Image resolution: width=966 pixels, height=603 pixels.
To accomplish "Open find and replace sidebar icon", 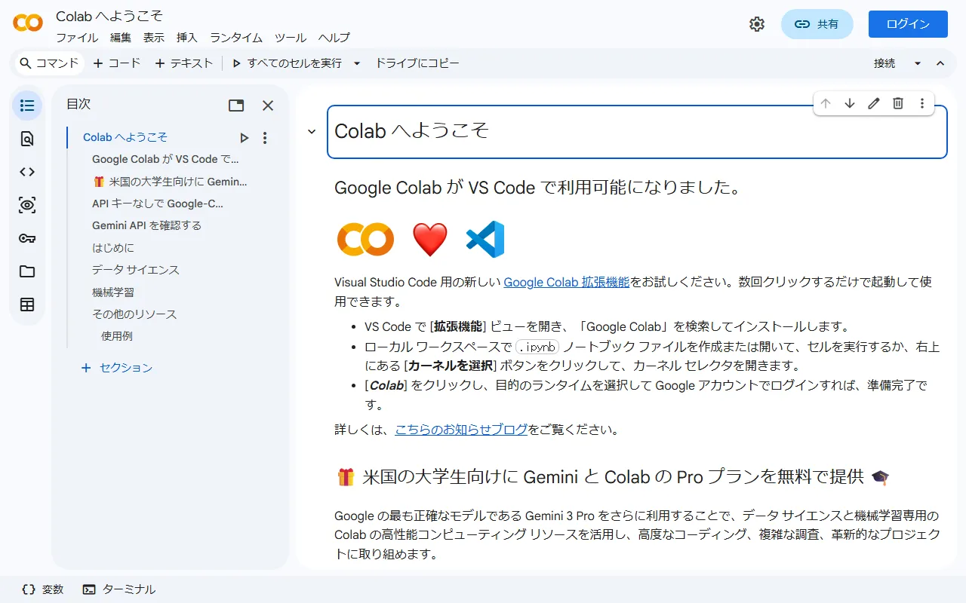I will (x=27, y=139).
